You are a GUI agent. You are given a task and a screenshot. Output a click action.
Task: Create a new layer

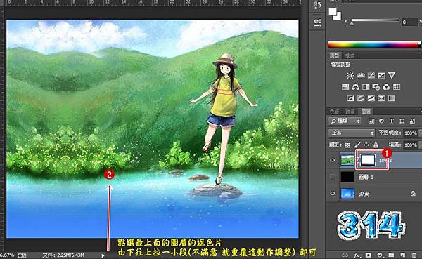click(x=402, y=255)
